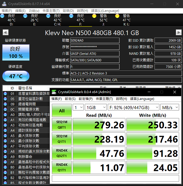
Task: Open test count dropdown showing 1
Action: 78,107
